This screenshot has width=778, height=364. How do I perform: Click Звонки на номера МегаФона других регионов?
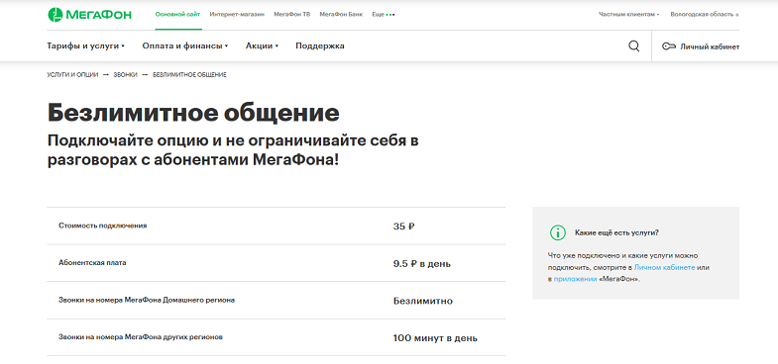coord(141,336)
